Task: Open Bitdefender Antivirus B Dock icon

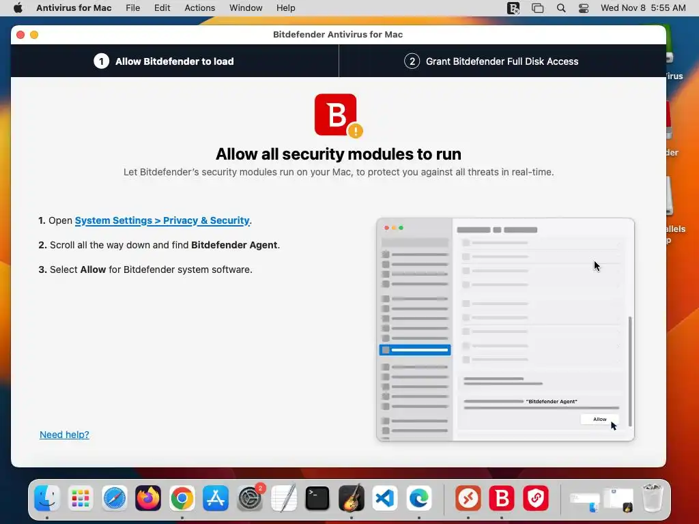Action: [x=502, y=498]
